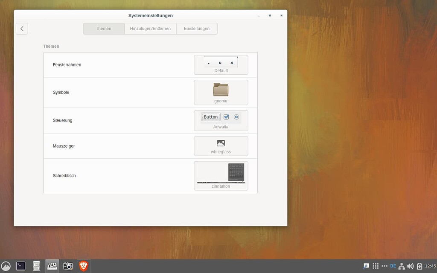Choose a Symbole theme via gnome folder button
The width and height of the screenshot is (437, 273).
point(221,92)
